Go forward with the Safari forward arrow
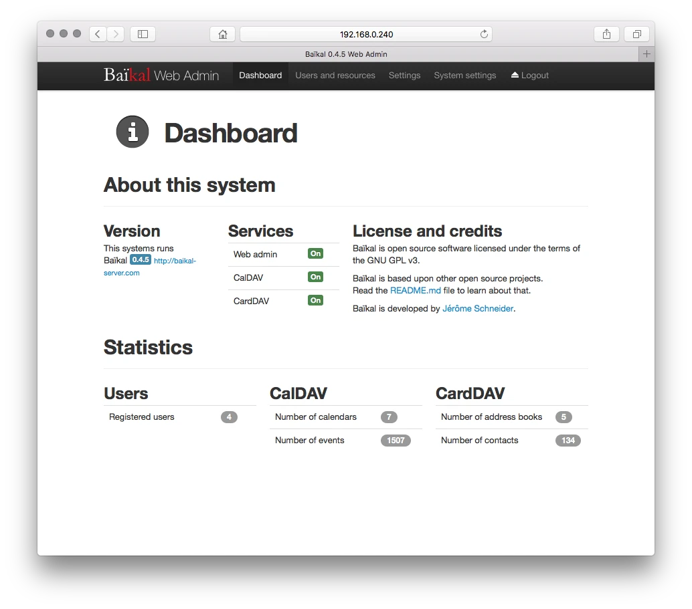This screenshot has height=609, width=692. [116, 34]
